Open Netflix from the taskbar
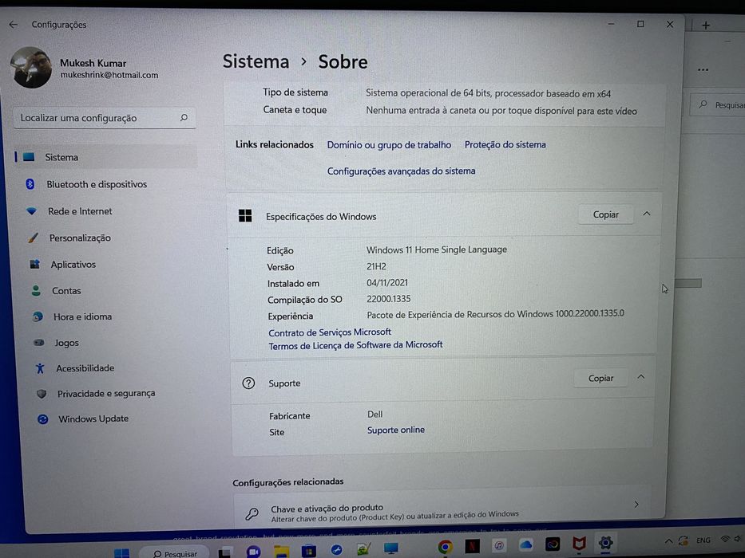The width and height of the screenshot is (745, 558). tap(472, 546)
